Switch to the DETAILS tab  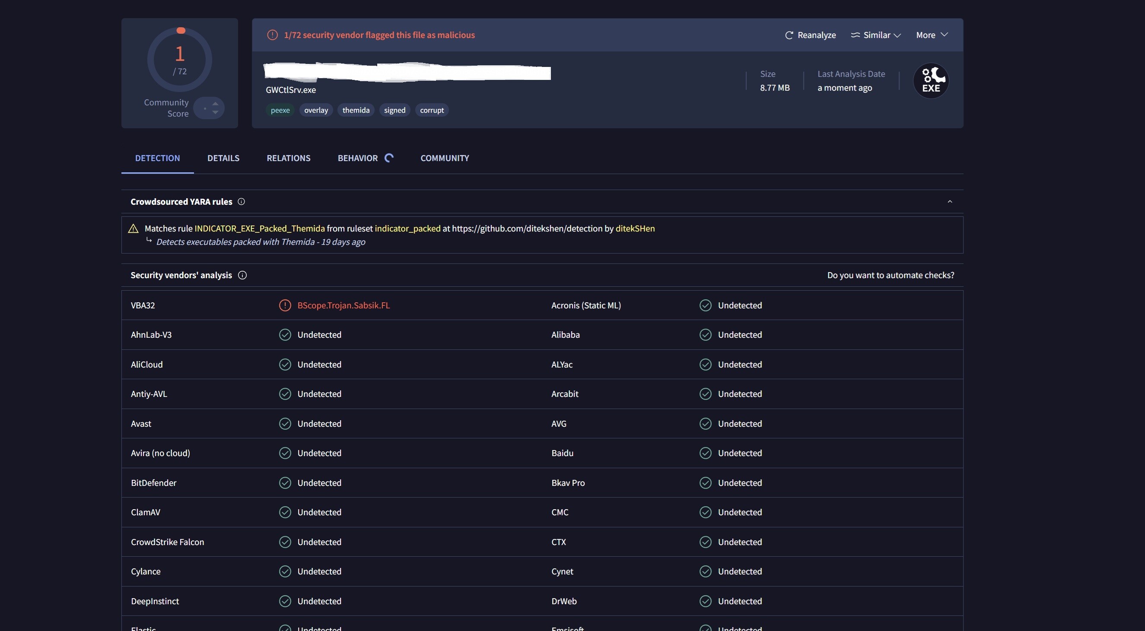click(223, 158)
